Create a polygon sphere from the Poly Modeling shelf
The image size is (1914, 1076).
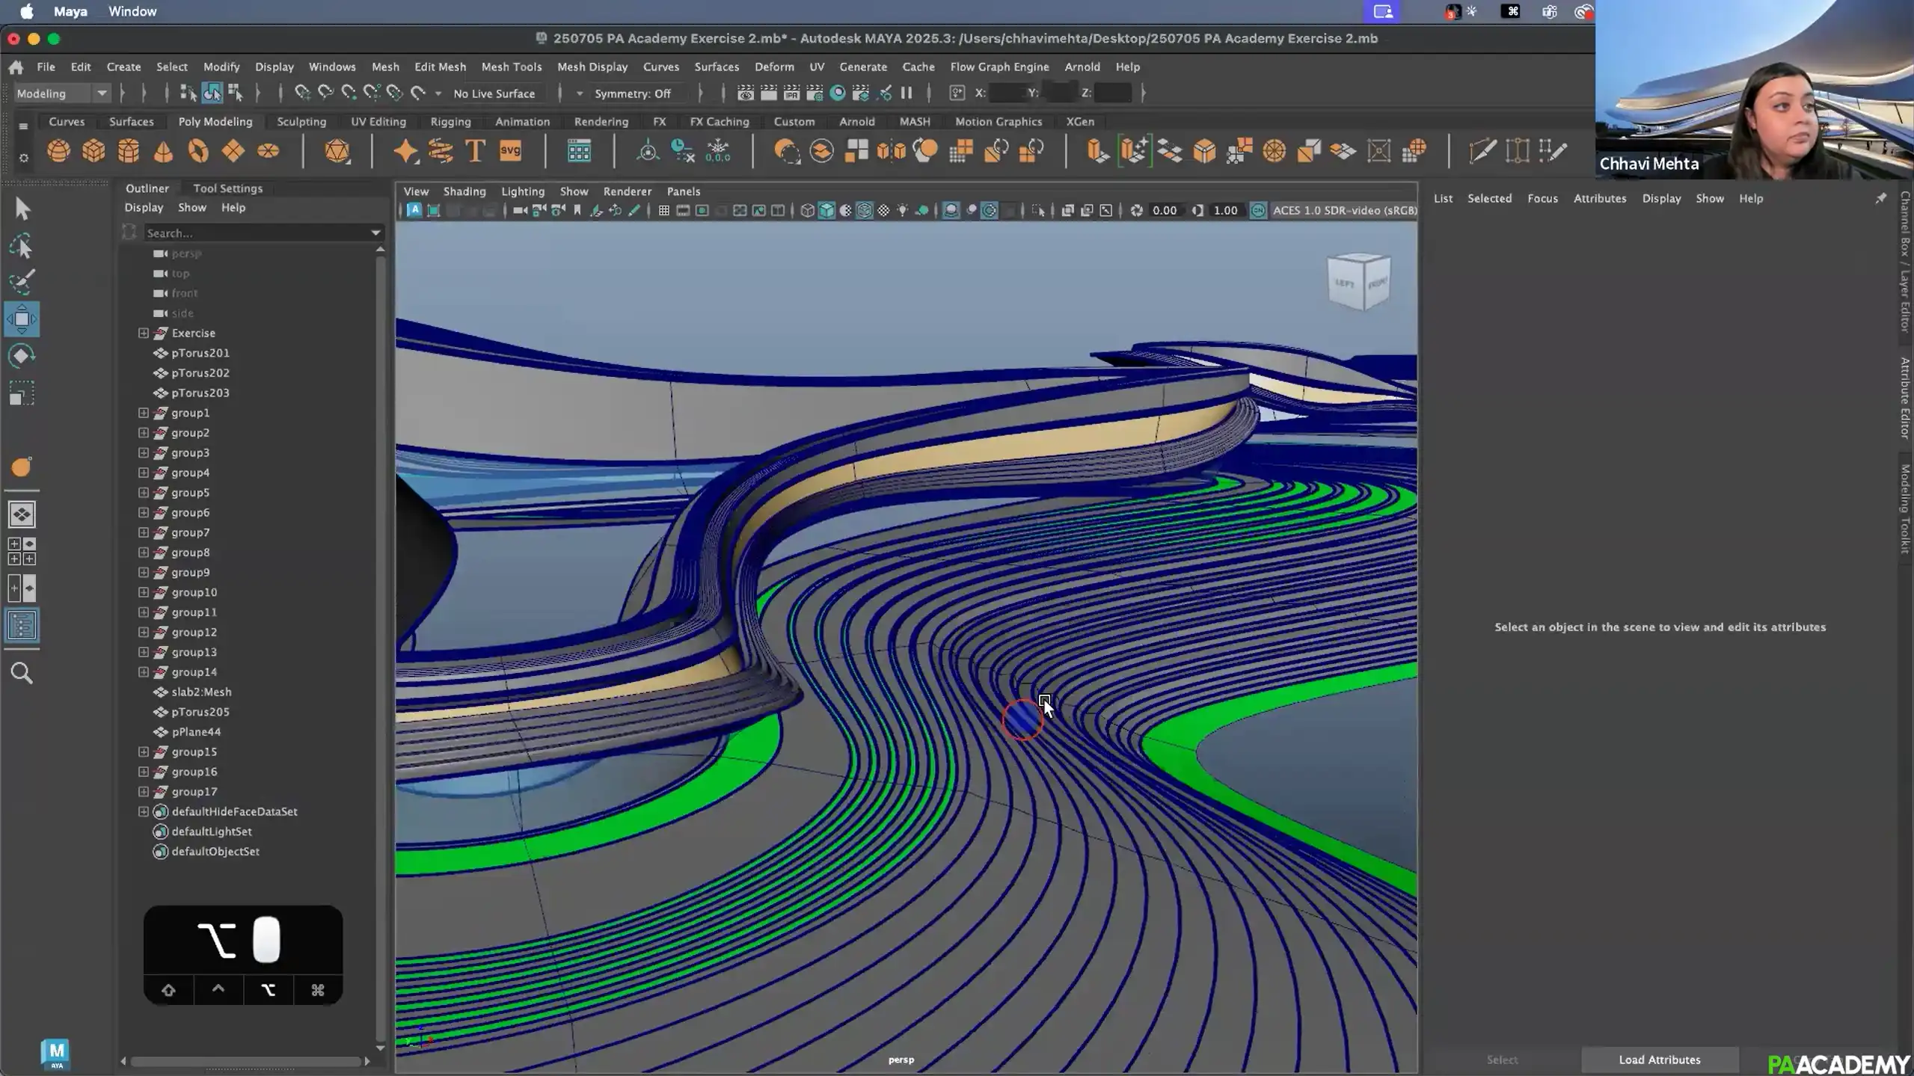60,151
